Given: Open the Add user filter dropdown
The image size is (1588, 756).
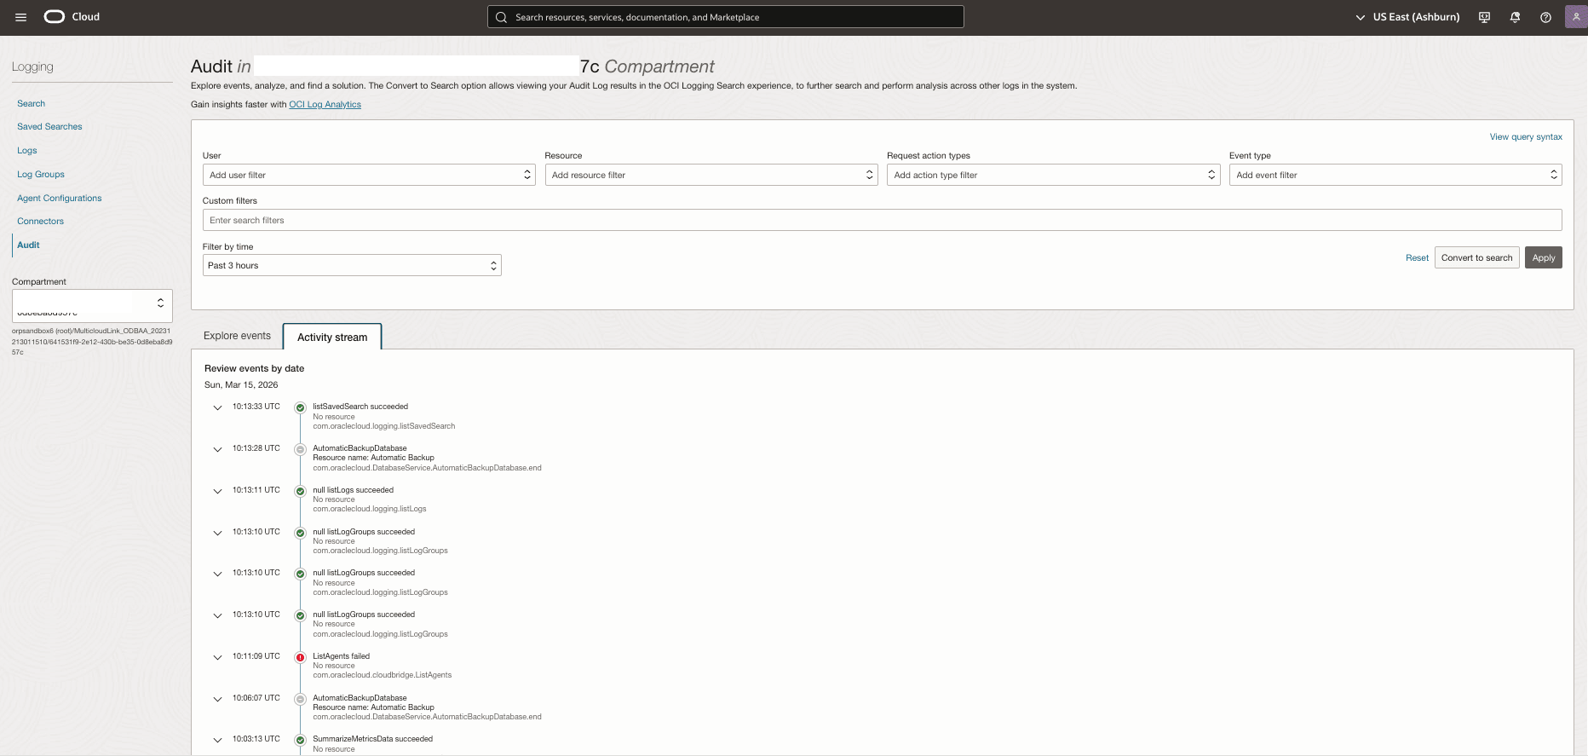Looking at the screenshot, I should coord(369,175).
